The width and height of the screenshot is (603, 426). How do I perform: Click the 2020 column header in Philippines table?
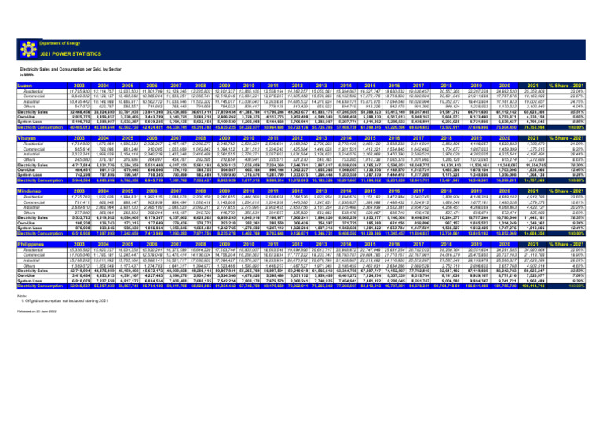[x=505, y=244]
